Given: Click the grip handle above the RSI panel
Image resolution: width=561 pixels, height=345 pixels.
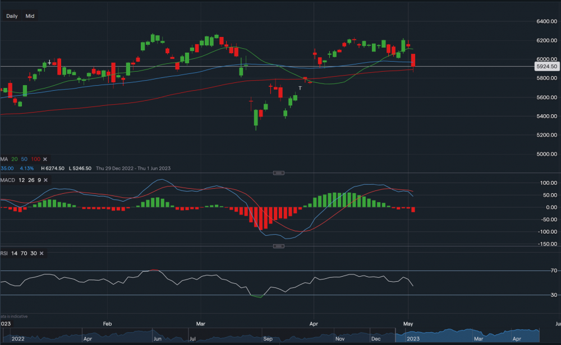Looking at the screenshot, I should click(x=278, y=245).
